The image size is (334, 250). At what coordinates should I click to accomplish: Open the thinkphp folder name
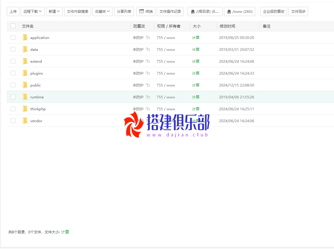pyautogui.click(x=38, y=109)
